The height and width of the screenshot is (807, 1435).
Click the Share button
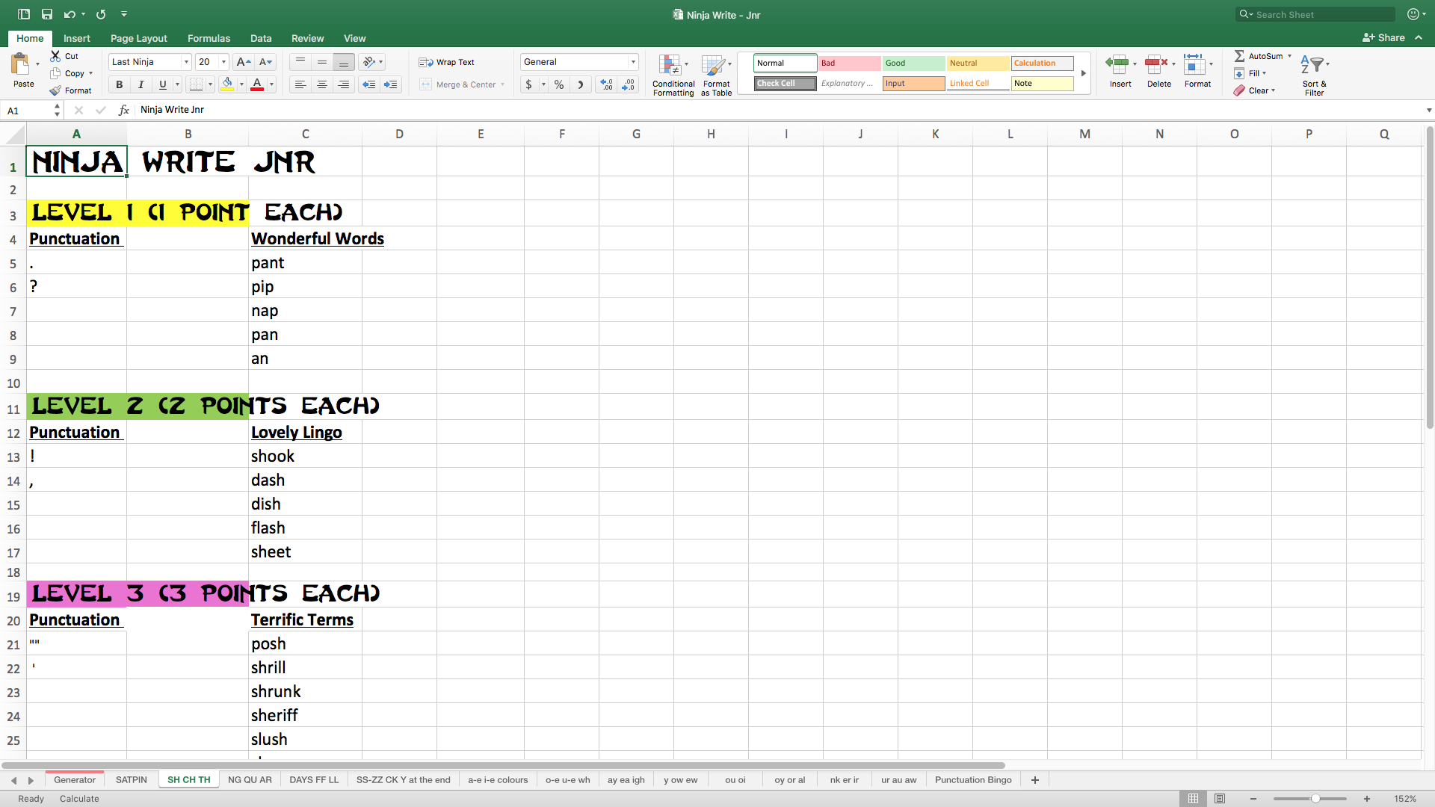[1384, 37]
